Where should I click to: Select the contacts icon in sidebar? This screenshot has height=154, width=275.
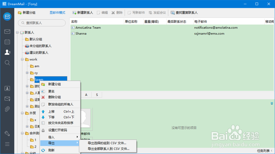tap(7, 52)
